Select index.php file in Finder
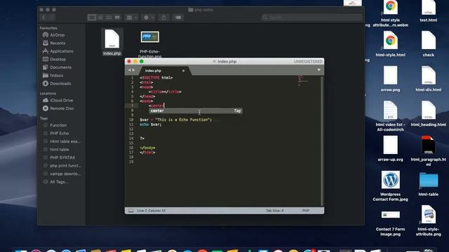Screen dimensions: 449x252 pos(112,42)
